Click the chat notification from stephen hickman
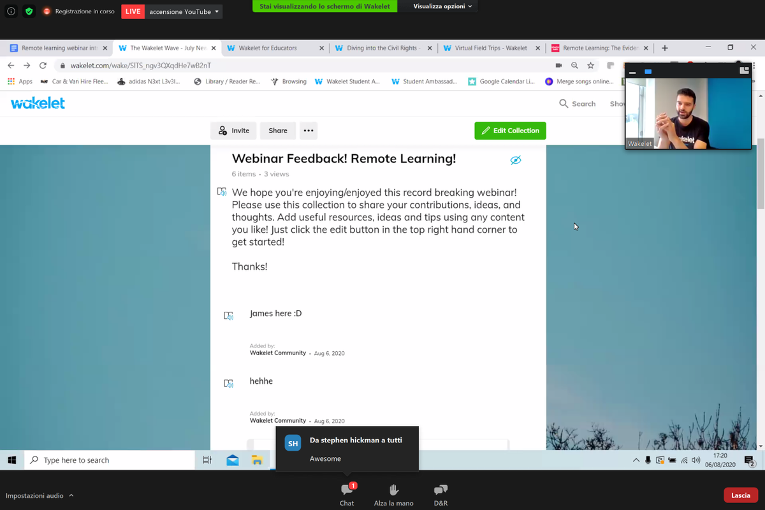This screenshot has width=765, height=510. point(347,449)
